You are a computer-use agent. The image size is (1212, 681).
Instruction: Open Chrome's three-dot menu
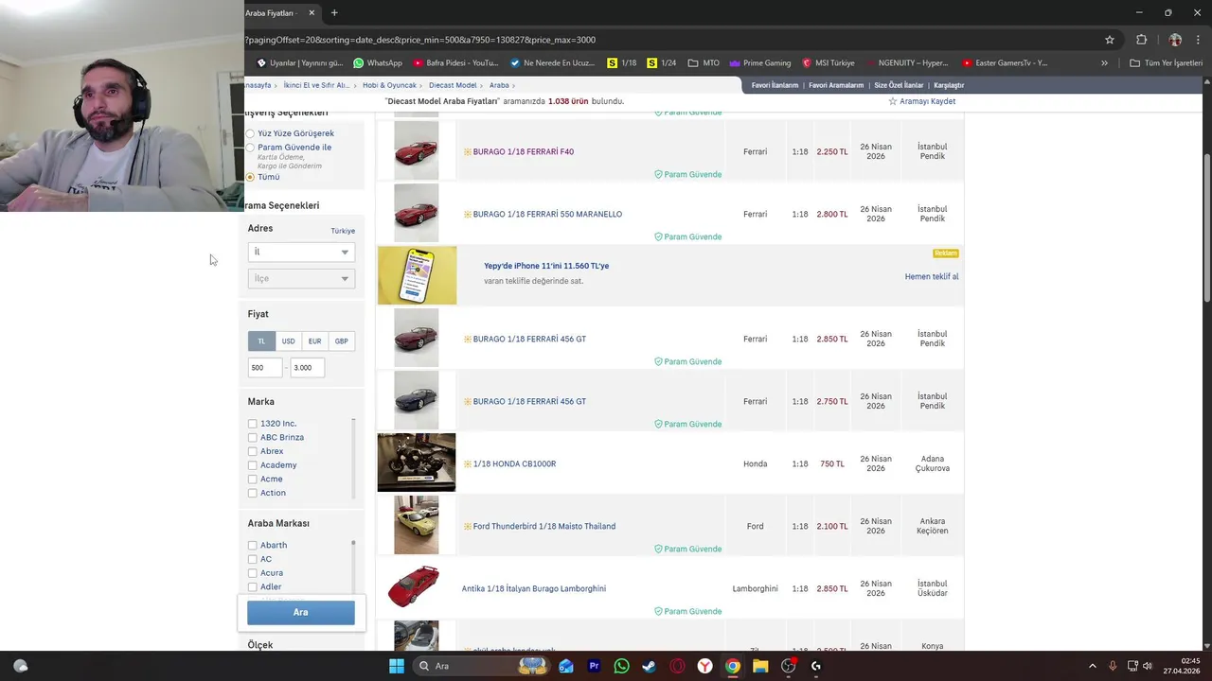coord(1200,40)
